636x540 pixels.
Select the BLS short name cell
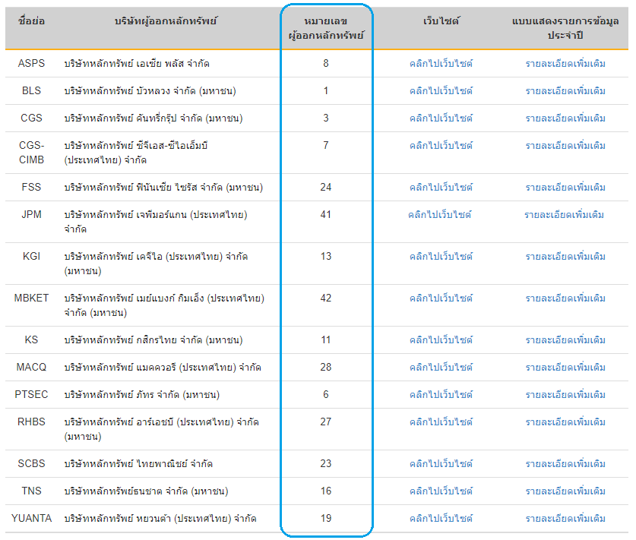point(31,91)
